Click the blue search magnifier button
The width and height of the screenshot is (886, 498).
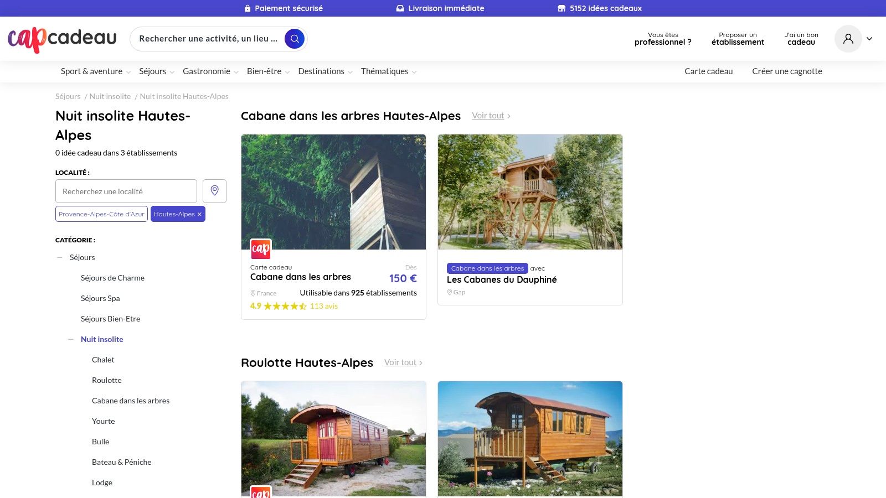click(295, 39)
